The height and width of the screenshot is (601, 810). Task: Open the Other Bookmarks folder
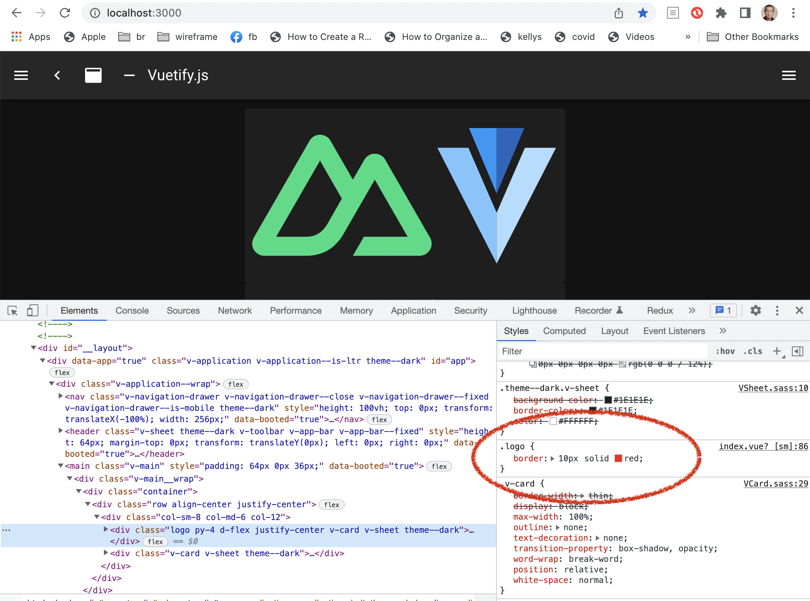click(x=753, y=37)
